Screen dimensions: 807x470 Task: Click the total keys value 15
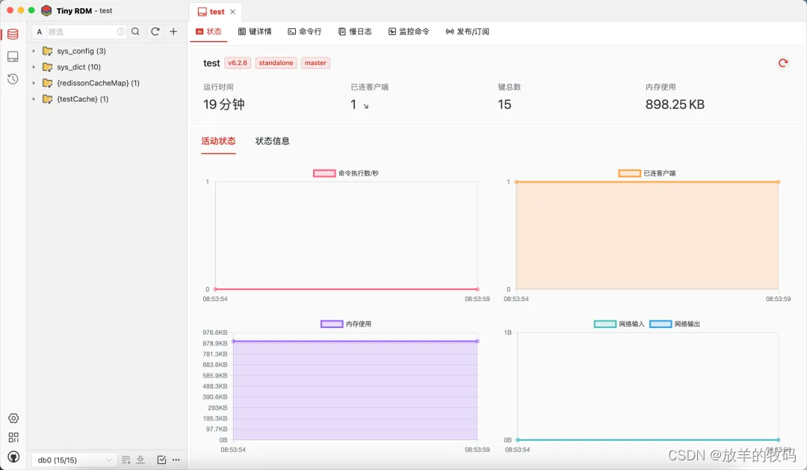click(x=504, y=105)
